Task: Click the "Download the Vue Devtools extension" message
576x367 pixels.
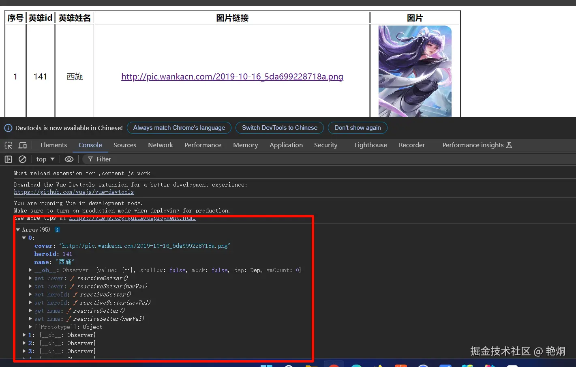Action: tap(131, 185)
